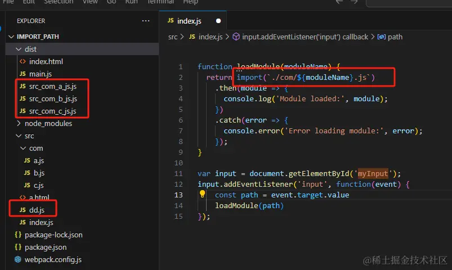Viewport: 452px width, 270px height.
Task: Open dd.js file
Action: [x=37, y=210]
